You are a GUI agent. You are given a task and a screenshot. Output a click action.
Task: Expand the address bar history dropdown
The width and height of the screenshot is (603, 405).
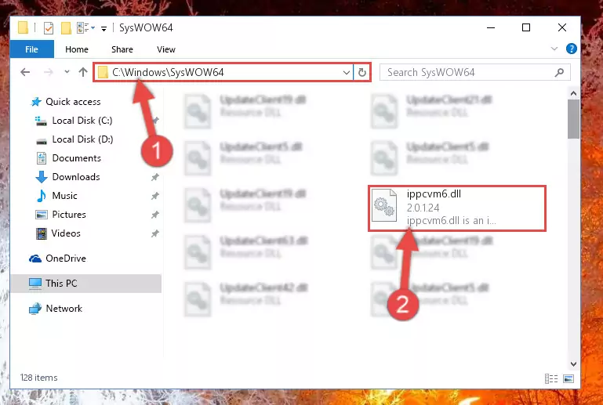coord(346,72)
